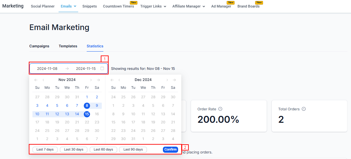This screenshot has height=159, width=351.
Task: Click the Total Orders info icon
Action: tap(304, 109)
